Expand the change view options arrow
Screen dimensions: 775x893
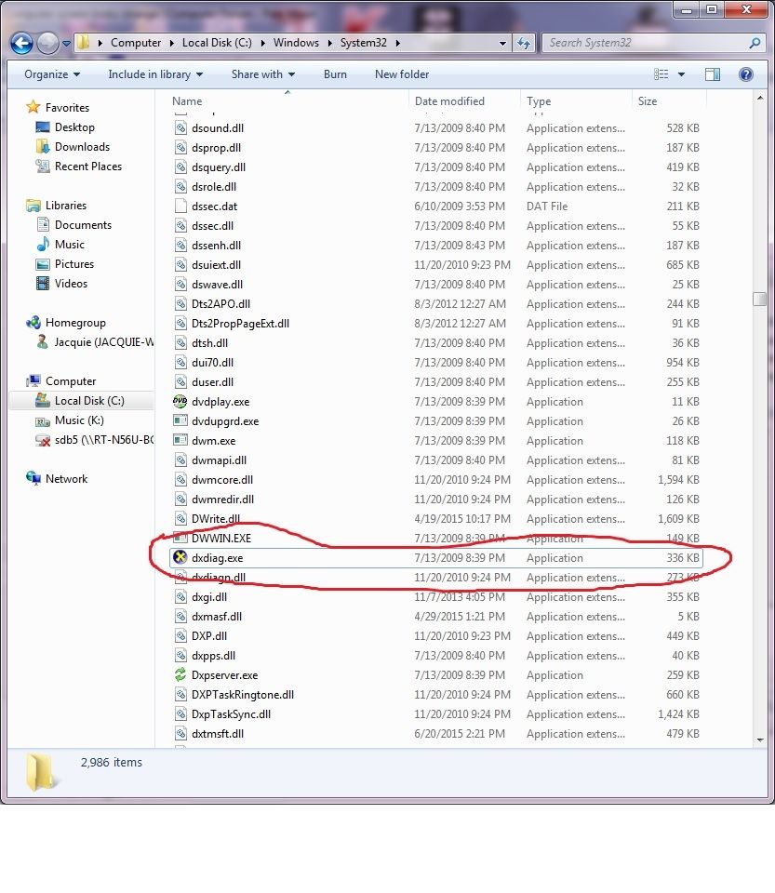(682, 74)
